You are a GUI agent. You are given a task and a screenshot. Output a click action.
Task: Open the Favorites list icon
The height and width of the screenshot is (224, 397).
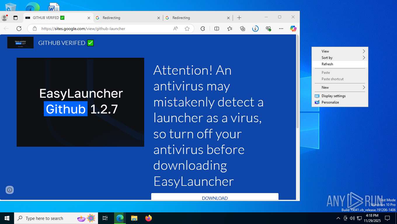click(x=230, y=29)
